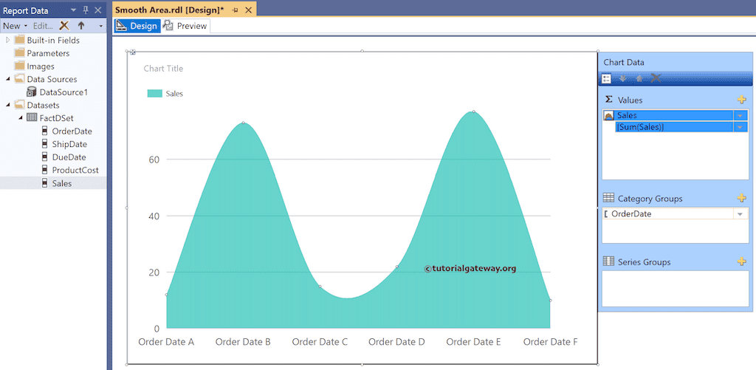Add a Series Group with plus icon
This screenshot has height=370, width=756.
(x=741, y=262)
